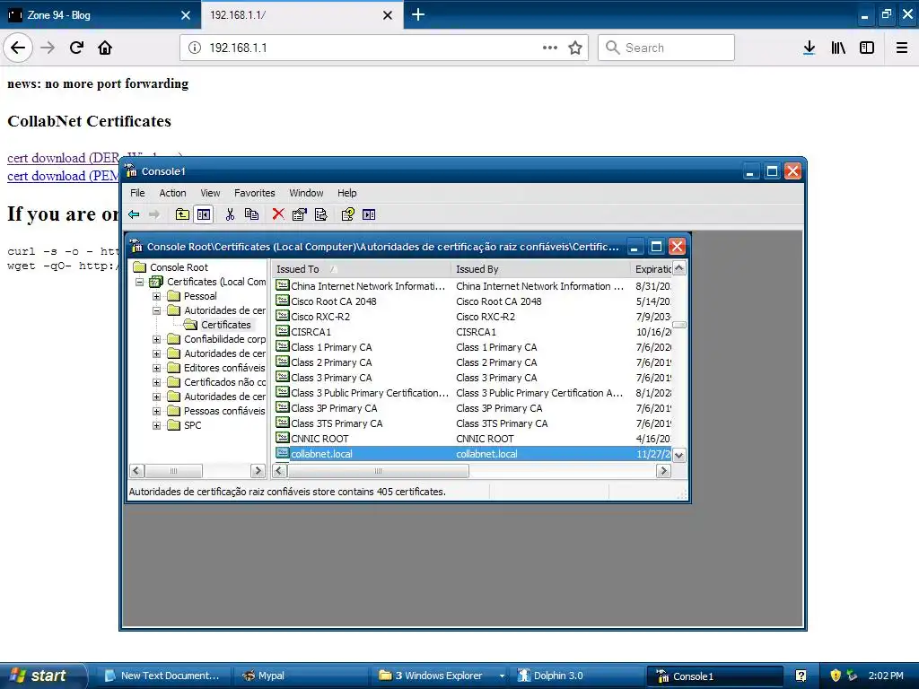Sort by the Issued By column header
The height and width of the screenshot is (689, 919).
(x=540, y=269)
